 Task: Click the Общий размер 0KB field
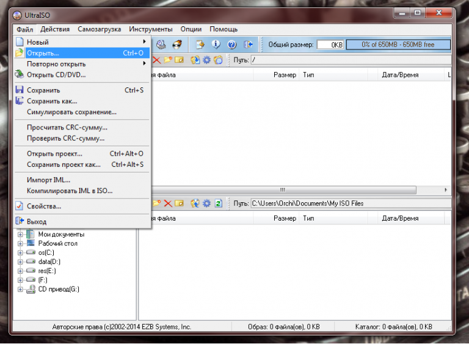330,45
